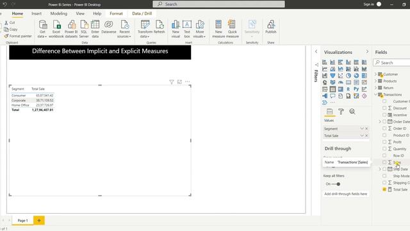Pick the Area chart visual
The width and height of the screenshot is (410, 231).
pos(332,69)
